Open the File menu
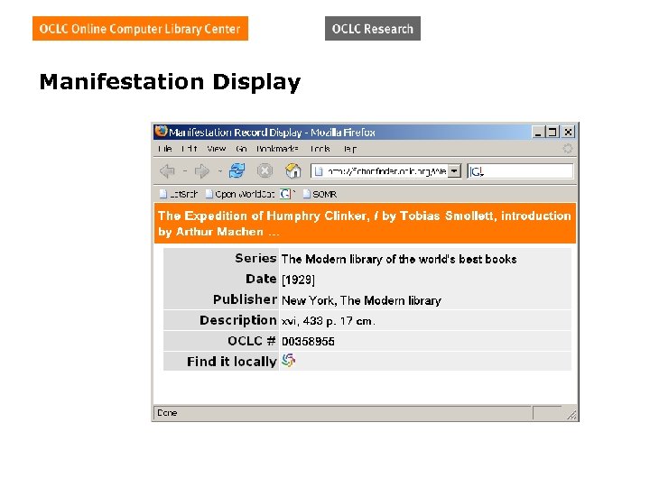 [x=165, y=148]
